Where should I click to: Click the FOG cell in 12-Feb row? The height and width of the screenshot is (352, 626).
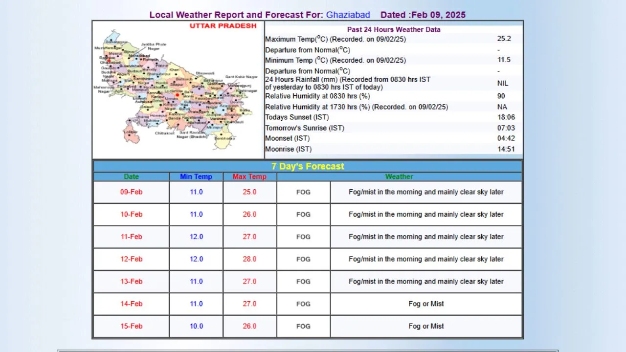coord(303,259)
